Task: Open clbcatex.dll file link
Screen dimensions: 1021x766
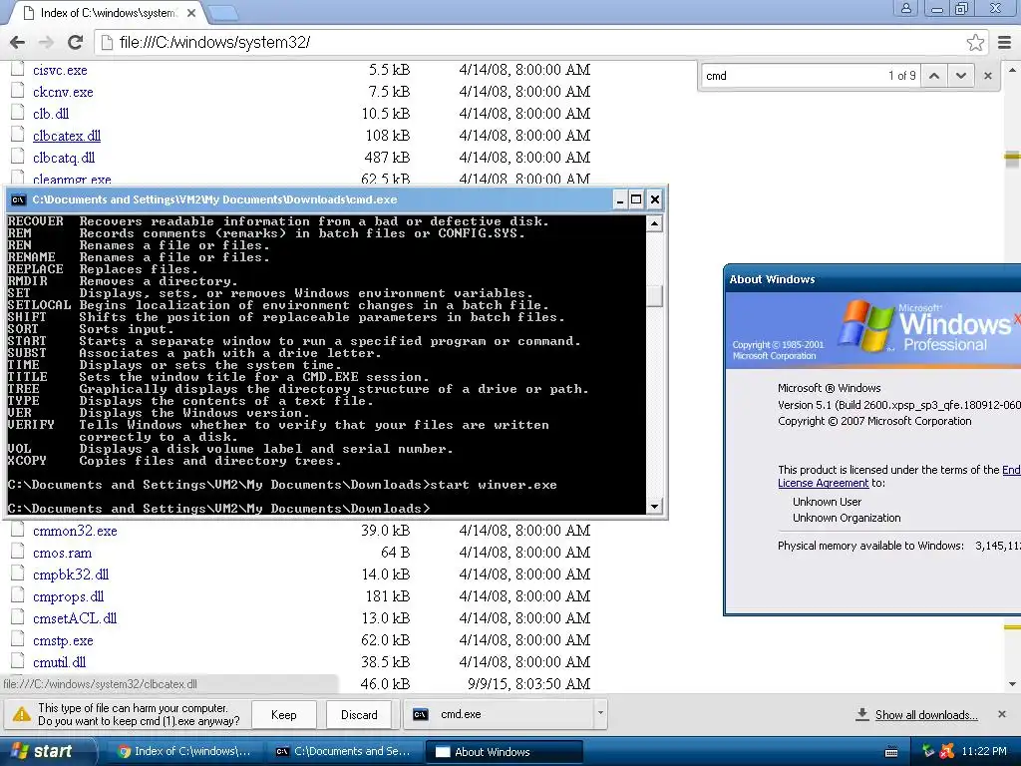Action: point(67,136)
